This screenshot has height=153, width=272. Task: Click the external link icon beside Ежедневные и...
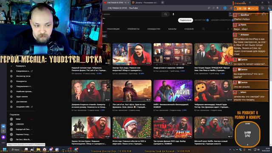tap(32, 71)
